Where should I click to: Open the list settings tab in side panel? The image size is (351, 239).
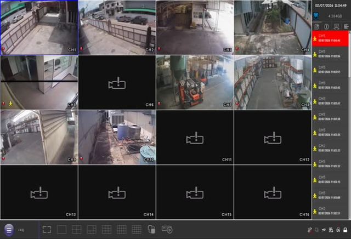coord(346,27)
